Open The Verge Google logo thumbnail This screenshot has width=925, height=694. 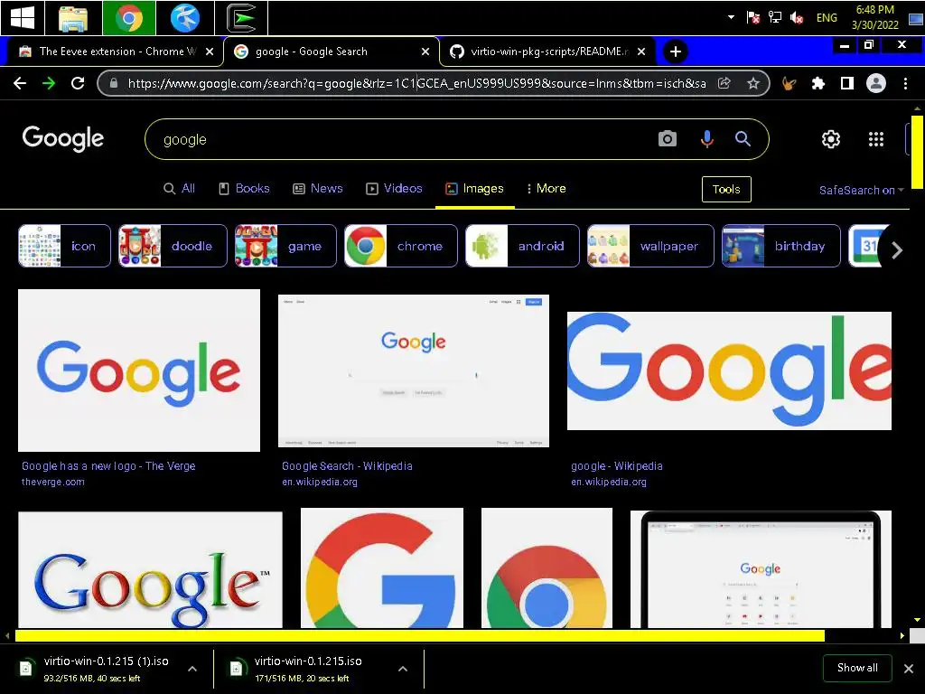(139, 370)
